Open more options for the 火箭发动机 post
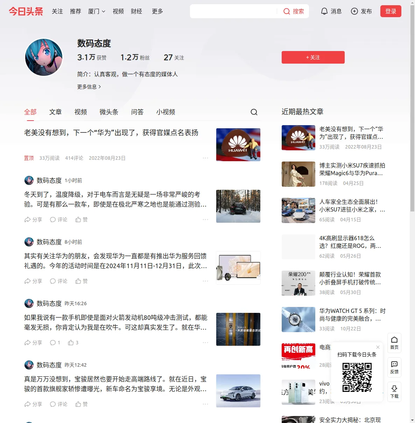This screenshot has height=423, width=415. click(x=205, y=343)
